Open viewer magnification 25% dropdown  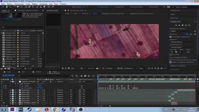tap(75, 68)
